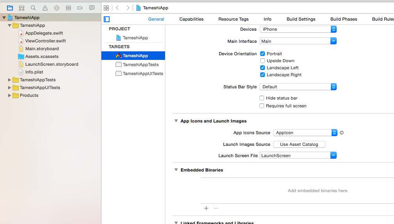
Task: Show the Report navigator speech bubble
Action: click(92, 8)
